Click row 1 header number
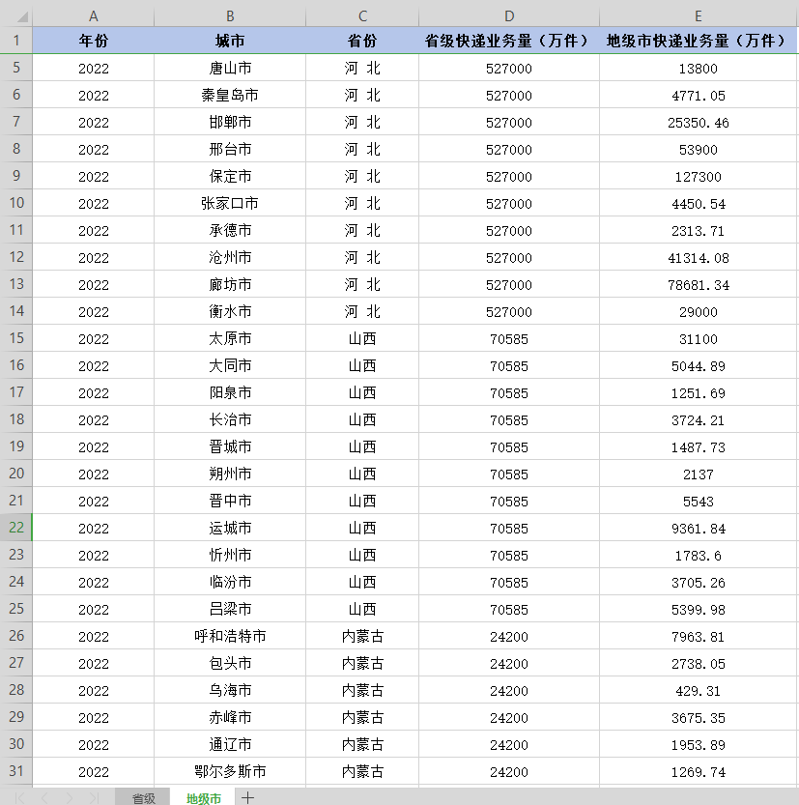Screen dimensions: 799x805 (16, 41)
